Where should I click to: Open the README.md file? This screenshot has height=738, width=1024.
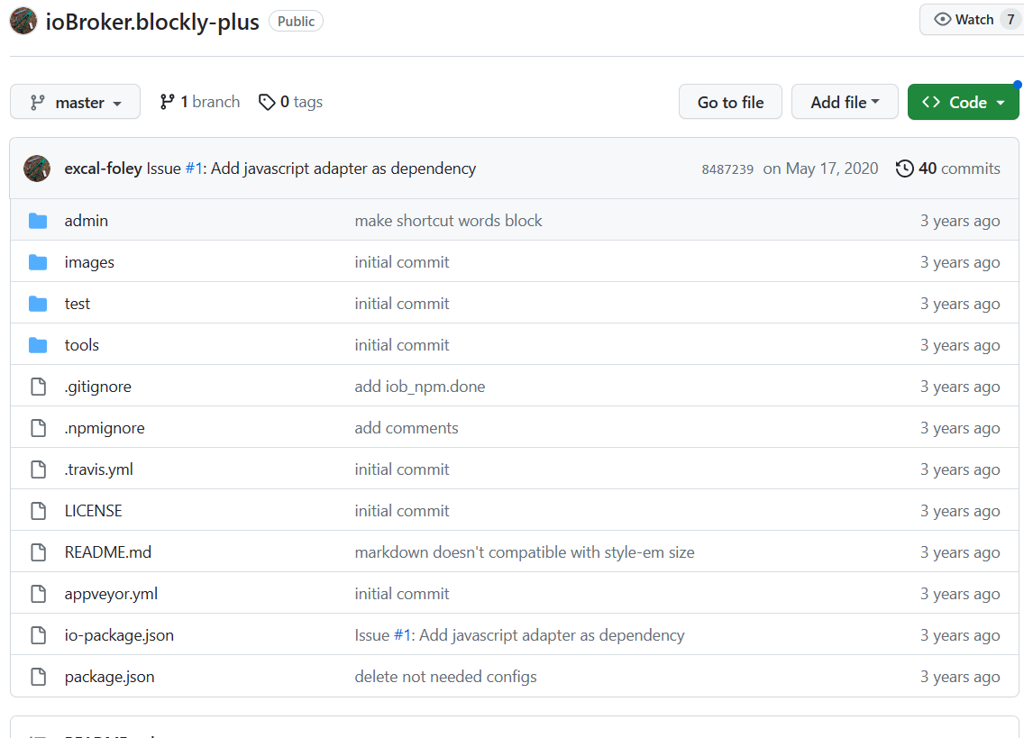tap(108, 552)
